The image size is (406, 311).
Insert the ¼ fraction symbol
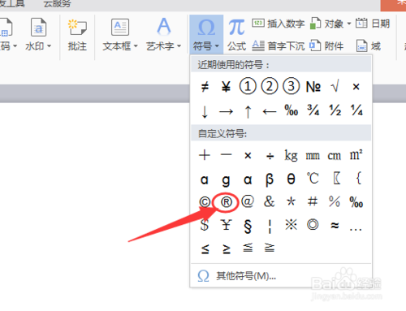coord(356,110)
